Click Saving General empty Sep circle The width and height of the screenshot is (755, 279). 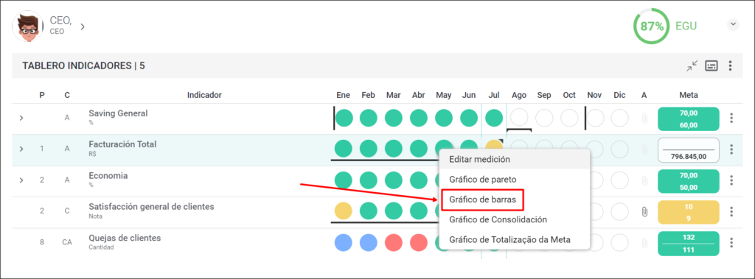click(544, 118)
